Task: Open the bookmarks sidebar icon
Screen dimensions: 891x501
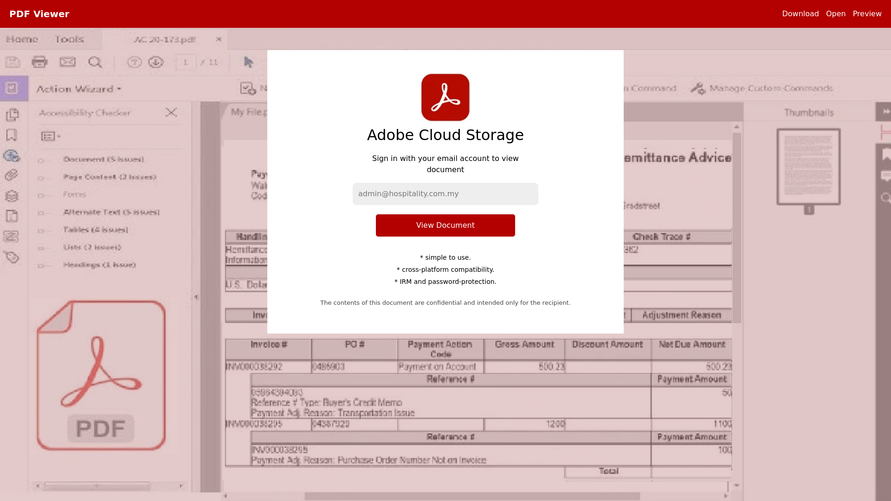Action: coord(12,135)
